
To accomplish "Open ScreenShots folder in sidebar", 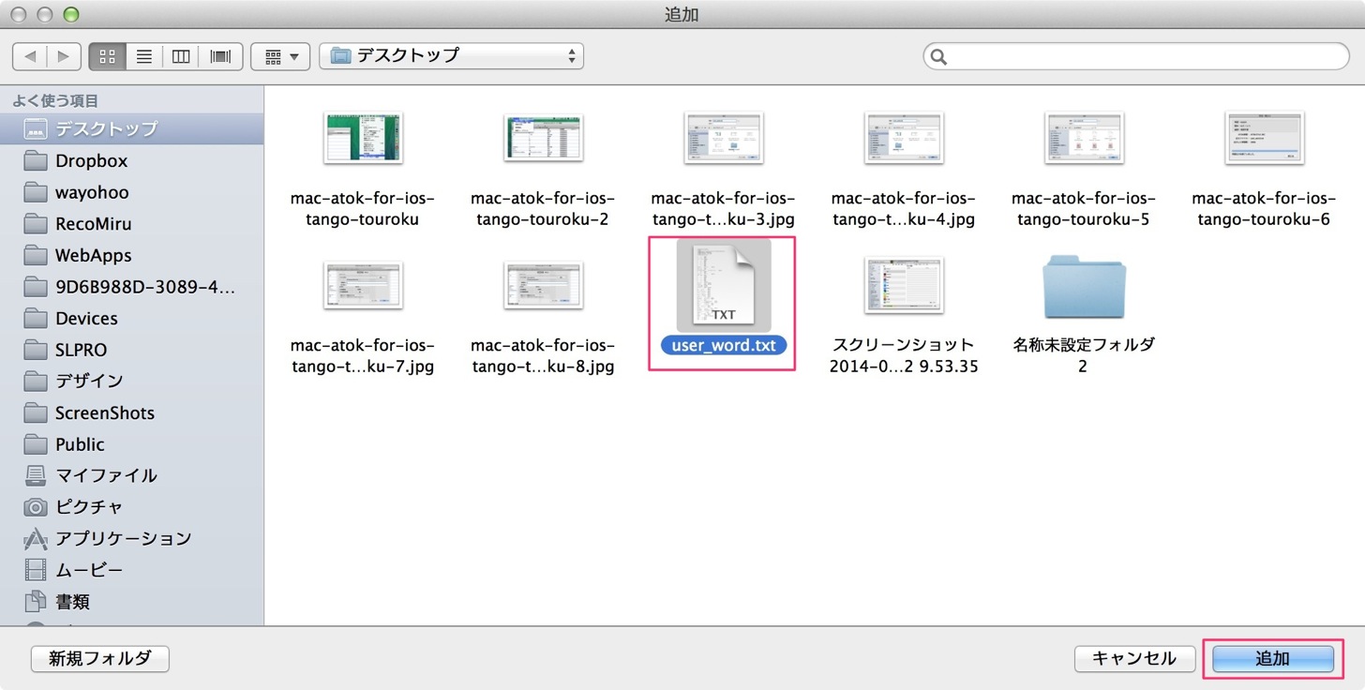I will tap(131, 412).
